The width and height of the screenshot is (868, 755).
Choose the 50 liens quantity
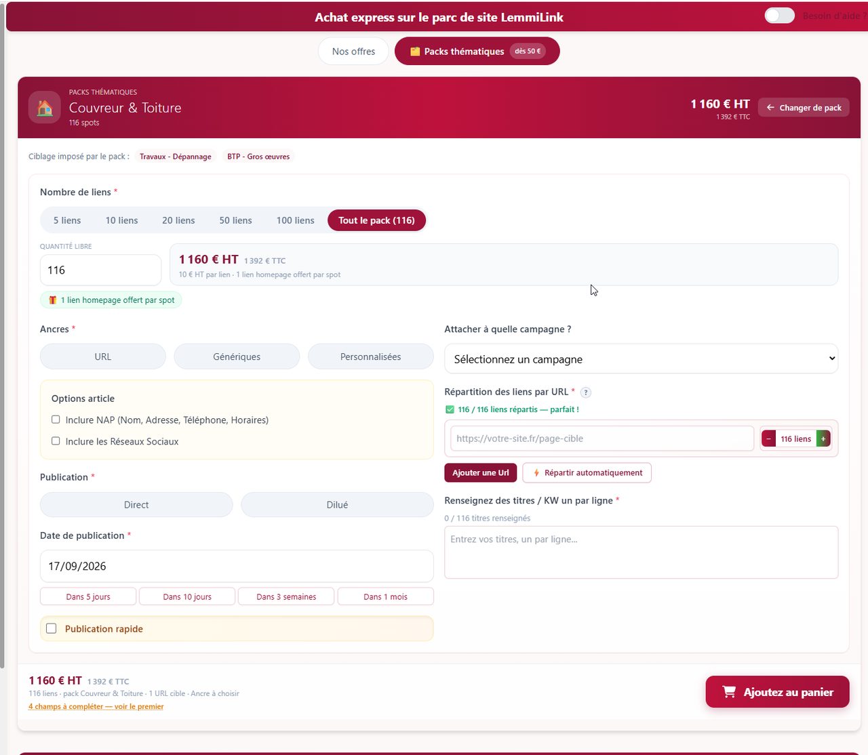pos(235,220)
